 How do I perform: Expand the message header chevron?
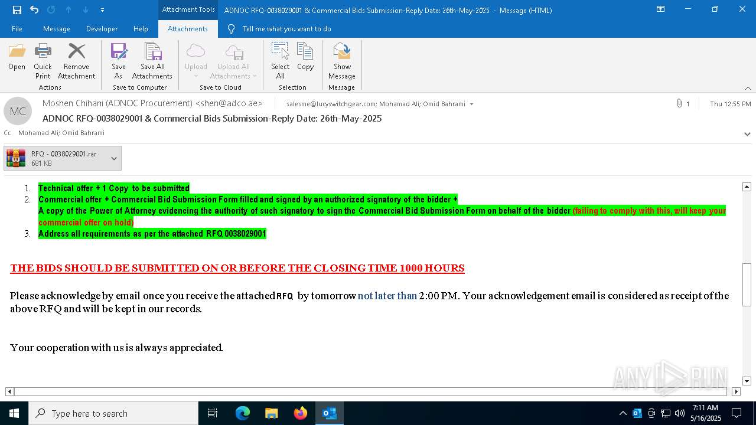[x=748, y=134]
